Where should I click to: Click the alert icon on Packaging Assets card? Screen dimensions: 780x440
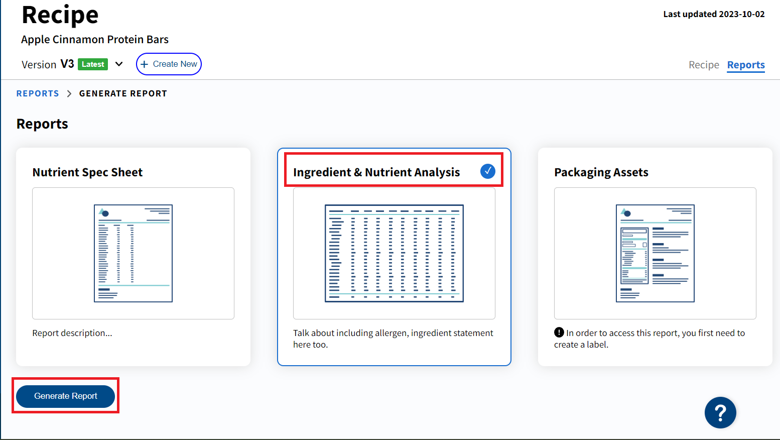pyautogui.click(x=559, y=333)
